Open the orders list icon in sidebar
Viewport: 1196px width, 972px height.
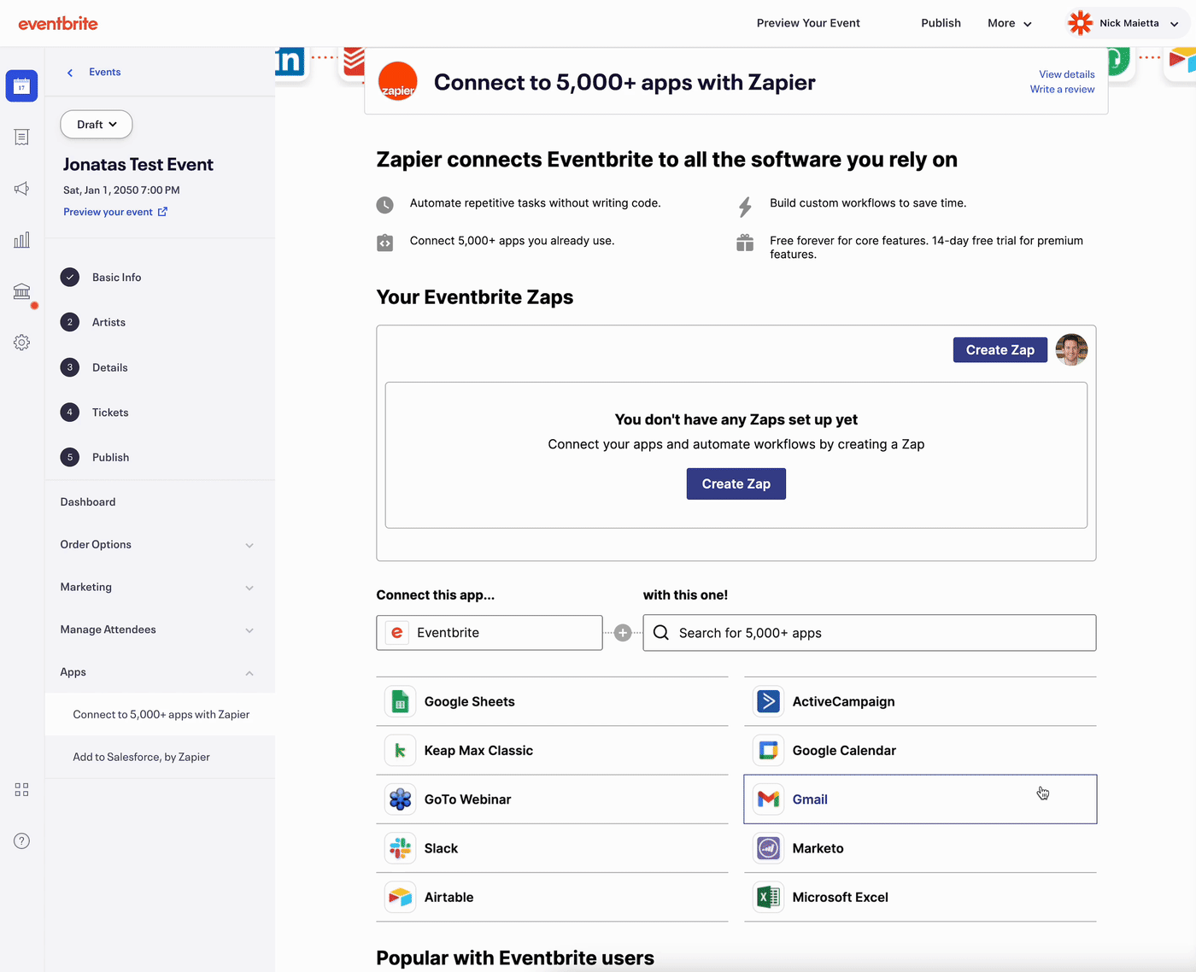point(21,138)
